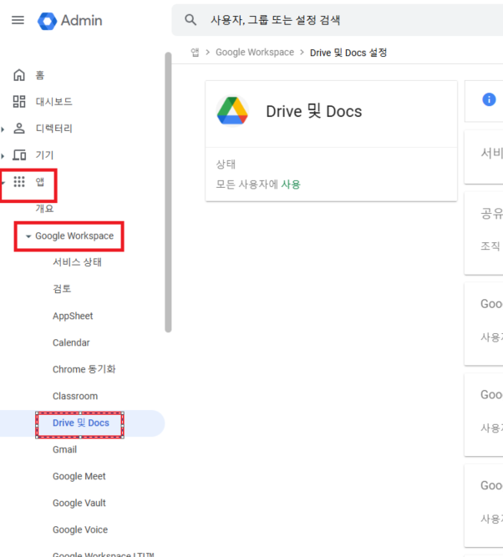The image size is (503, 557).
Task: Select Drive 및 Docs in sidebar
Action: pyautogui.click(x=81, y=423)
